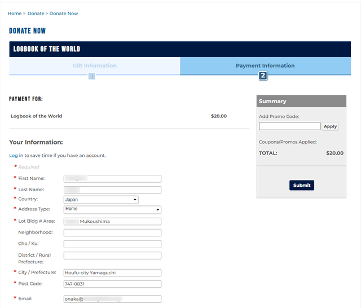Click the City / Prefecture field

pos(112,273)
